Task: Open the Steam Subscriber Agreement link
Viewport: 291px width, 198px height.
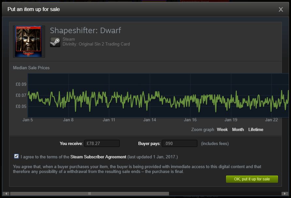Action: [x=98, y=156]
